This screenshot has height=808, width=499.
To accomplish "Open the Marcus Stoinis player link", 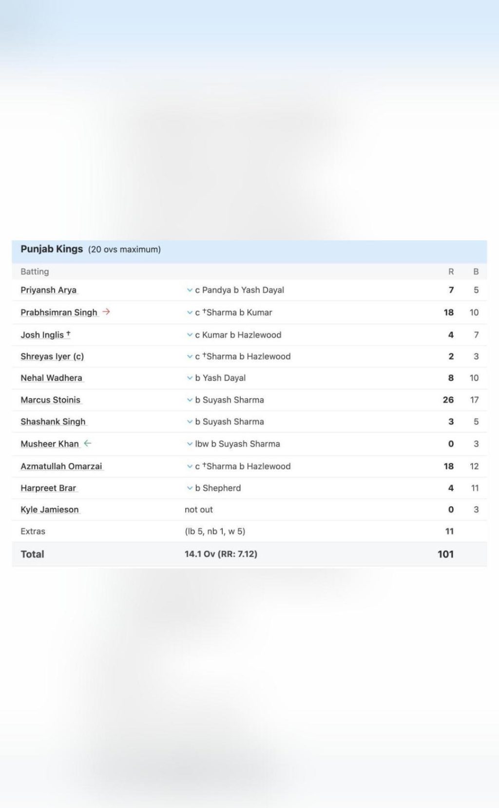I will 51,400.
